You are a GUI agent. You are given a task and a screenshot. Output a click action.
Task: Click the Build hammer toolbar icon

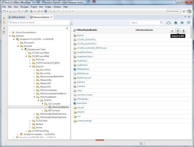tap(19, 11)
